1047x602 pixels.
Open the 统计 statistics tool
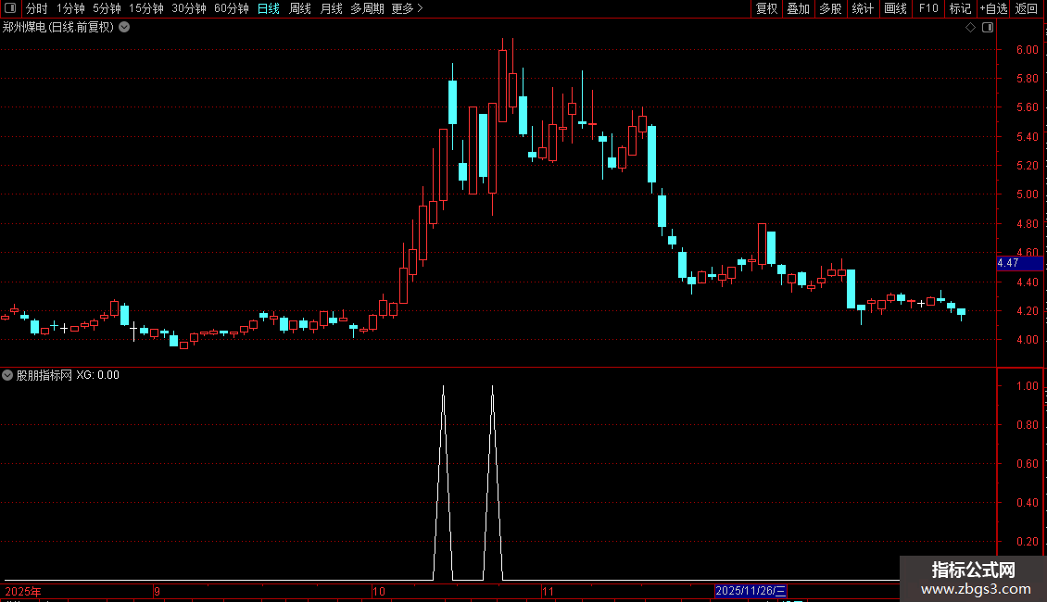coord(863,8)
